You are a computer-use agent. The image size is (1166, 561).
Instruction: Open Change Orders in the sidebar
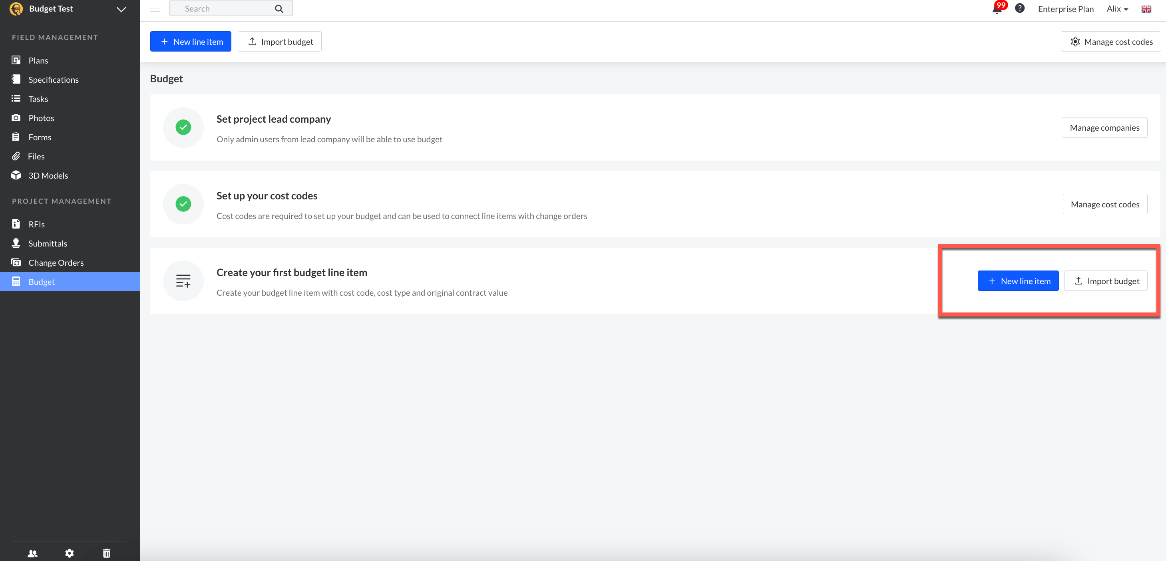(x=56, y=263)
